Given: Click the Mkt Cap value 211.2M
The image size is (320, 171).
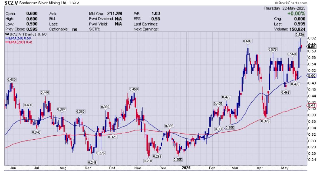Looking at the screenshot, I should pos(115,14).
